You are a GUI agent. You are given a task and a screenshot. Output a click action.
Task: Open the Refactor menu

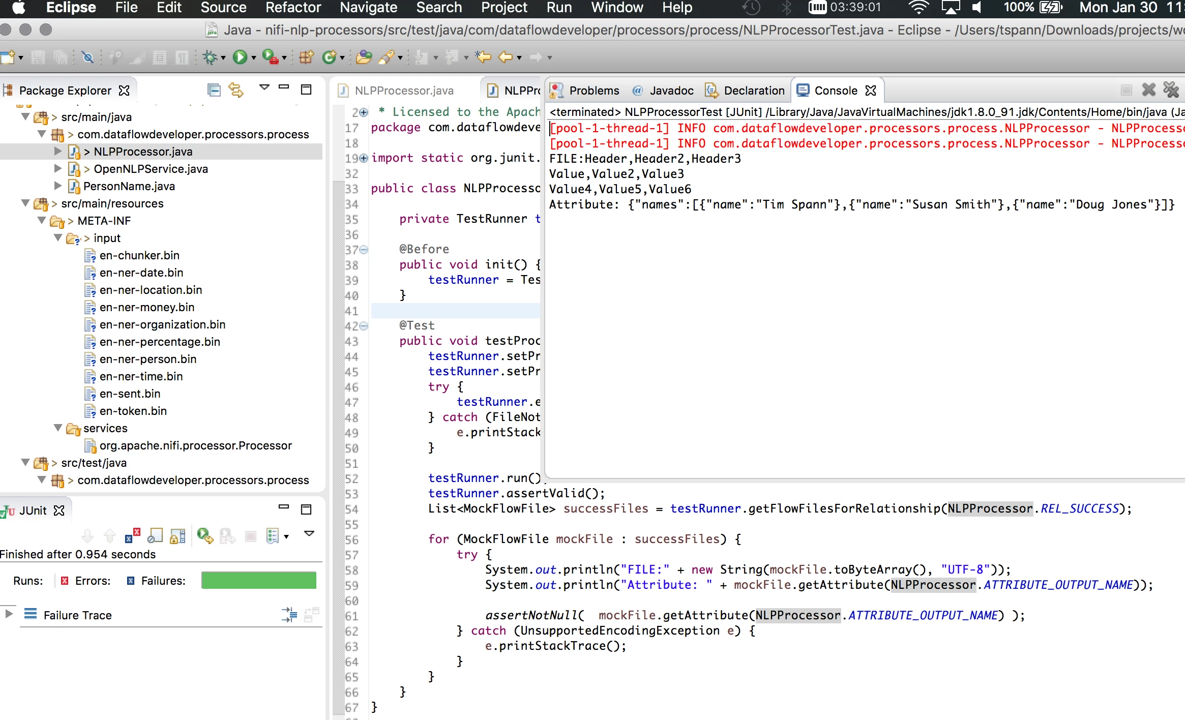coord(293,8)
